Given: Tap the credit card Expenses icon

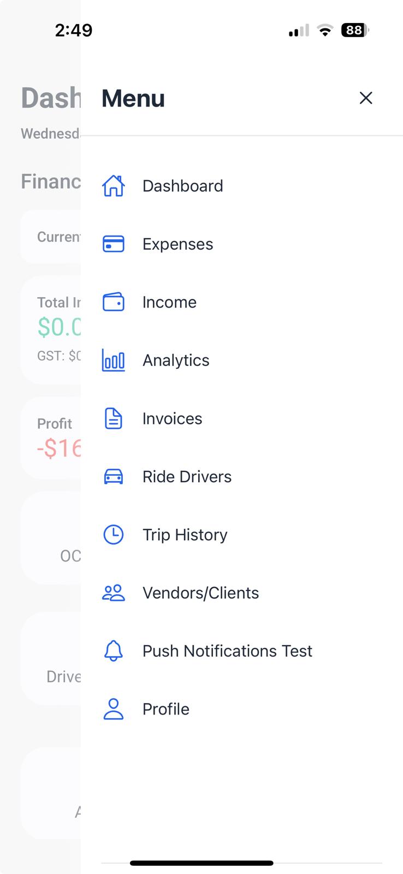Looking at the screenshot, I should (114, 244).
